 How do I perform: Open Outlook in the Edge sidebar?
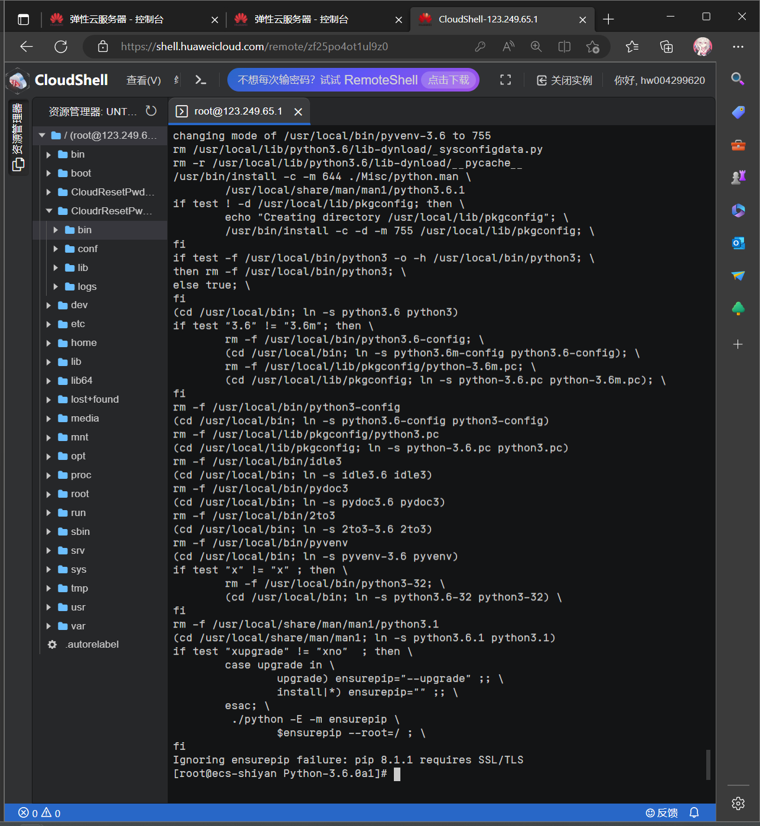click(738, 243)
